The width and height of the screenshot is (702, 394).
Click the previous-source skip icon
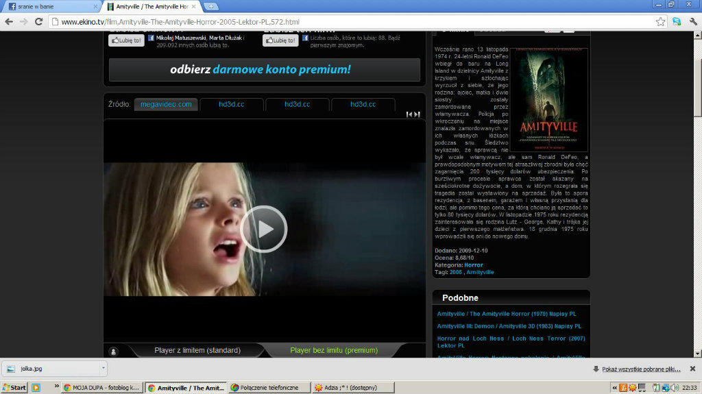pyautogui.click(x=409, y=114)
